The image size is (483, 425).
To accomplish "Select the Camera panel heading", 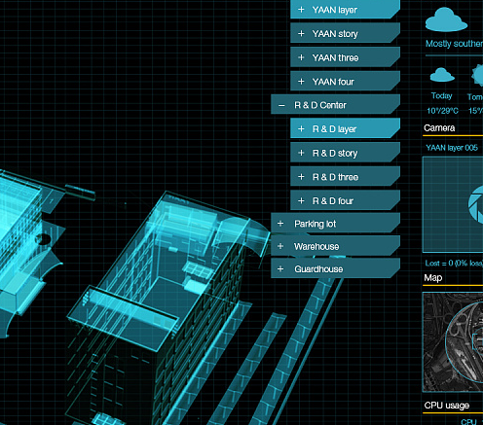I will tap(439, 128).
